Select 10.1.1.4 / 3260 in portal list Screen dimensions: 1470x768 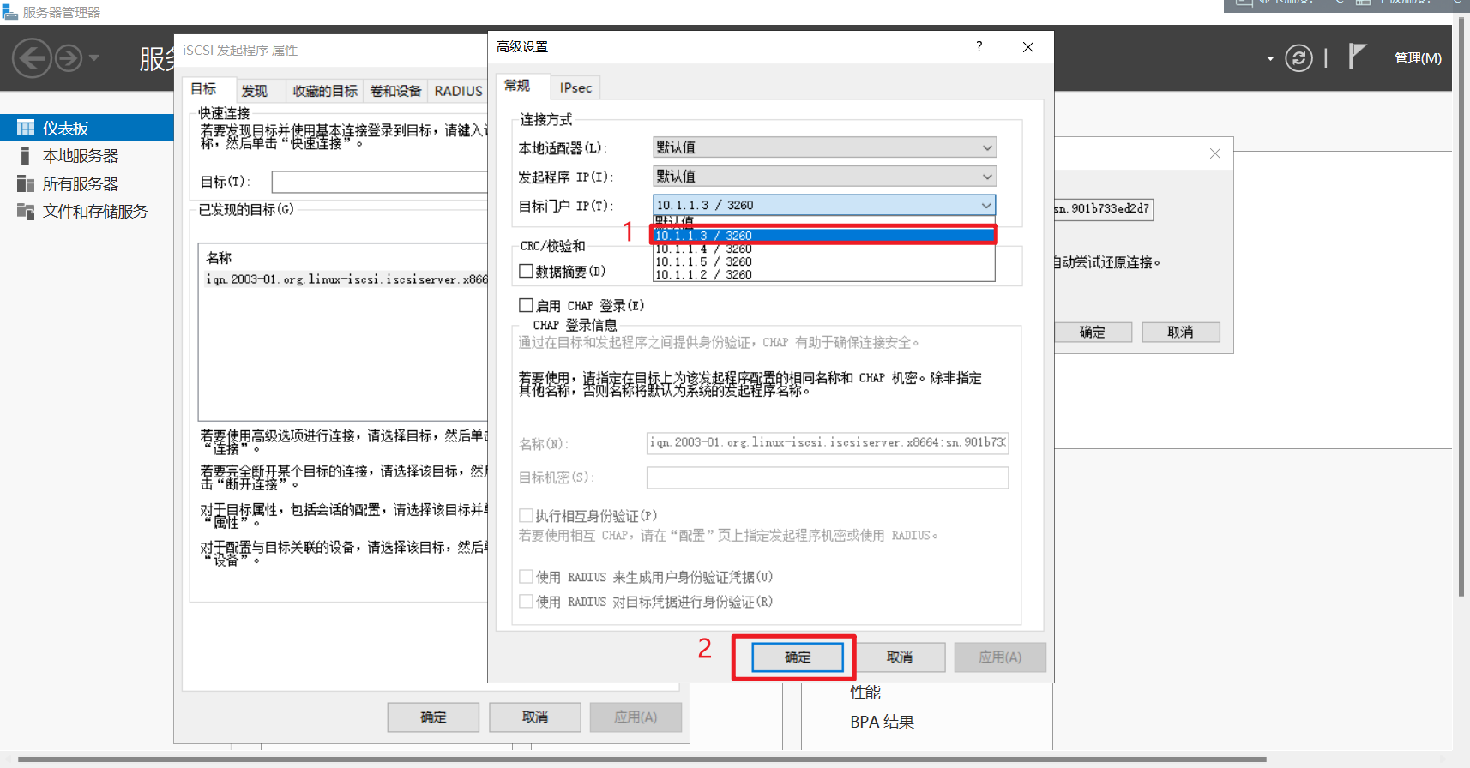click(x=823, y=249)
